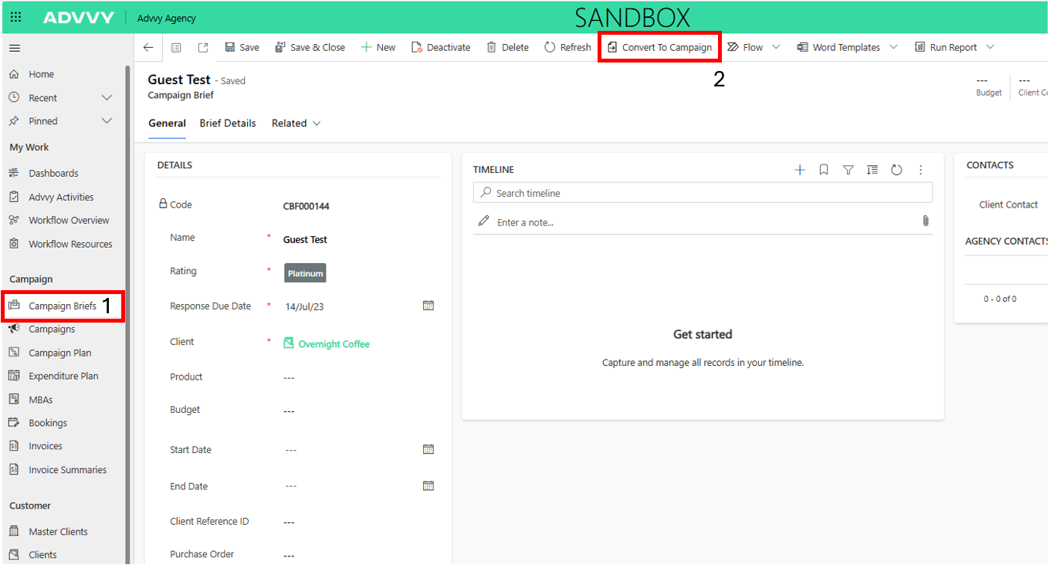Screen dimensions: 1050x568
Task: Add a timeline record with plus icon
Action: (x=800, y=170)
